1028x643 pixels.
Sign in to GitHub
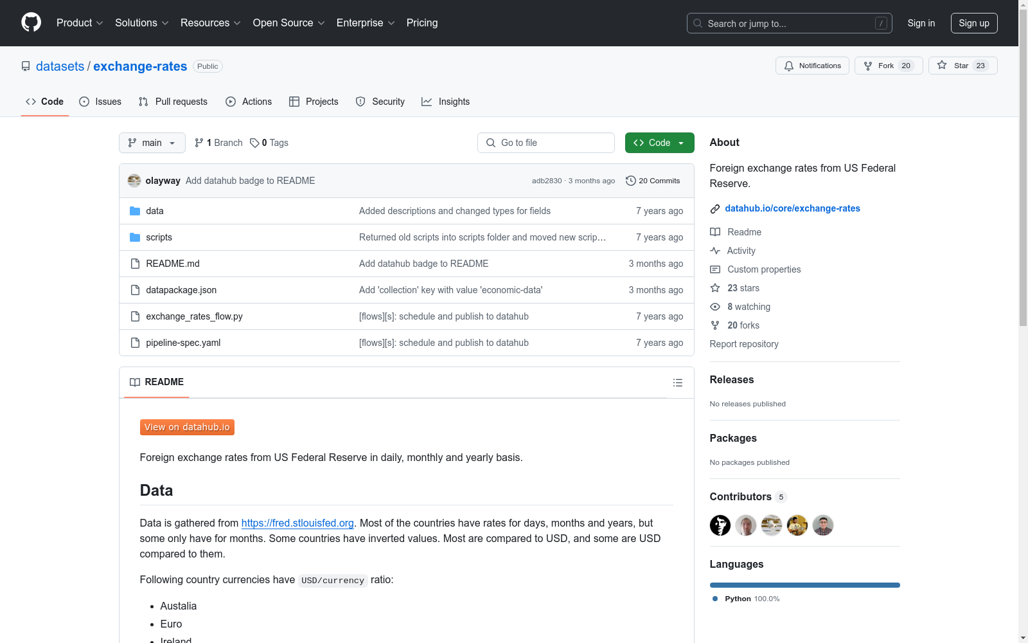point(921,23)
